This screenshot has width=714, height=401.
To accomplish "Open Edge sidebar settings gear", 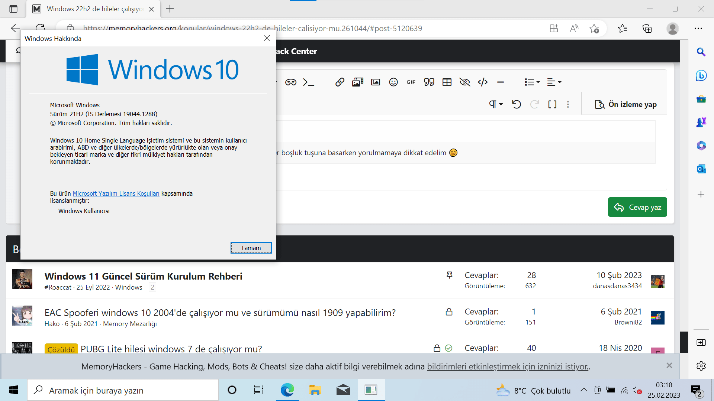I will point(701,366).
